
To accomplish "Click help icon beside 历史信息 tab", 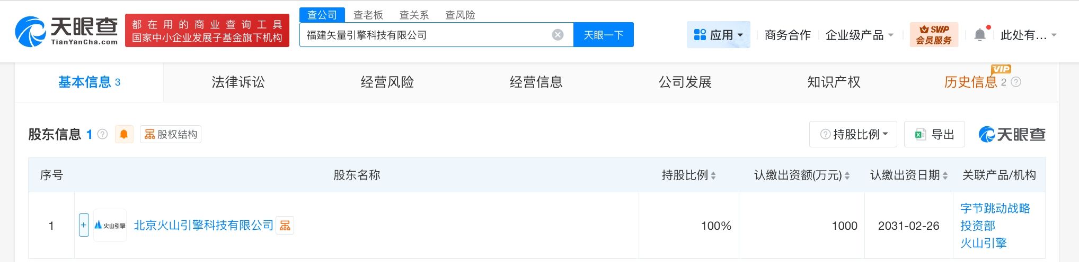I will [1016, 82].
